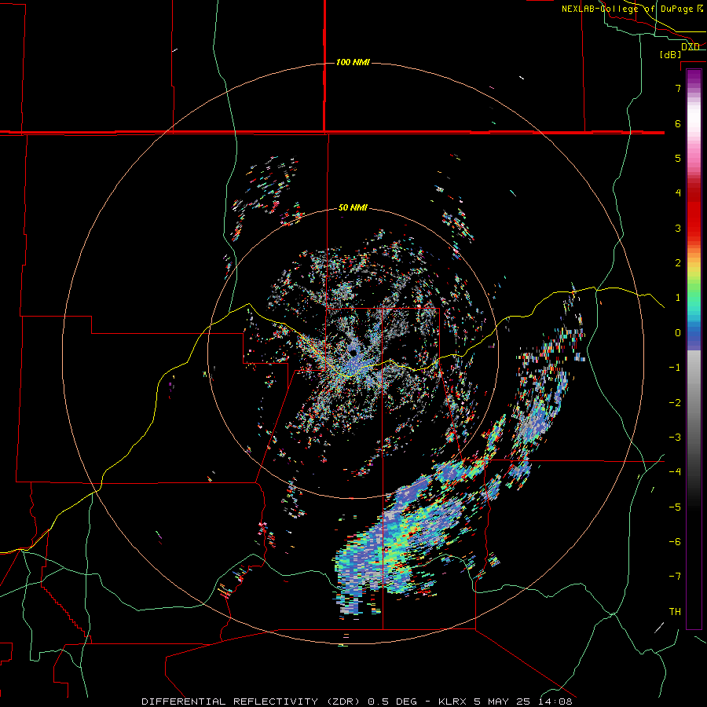The width and height of the screenshot is (707, 707).
Task: Click the [dB] unit label
Action: tap(671, 54)
